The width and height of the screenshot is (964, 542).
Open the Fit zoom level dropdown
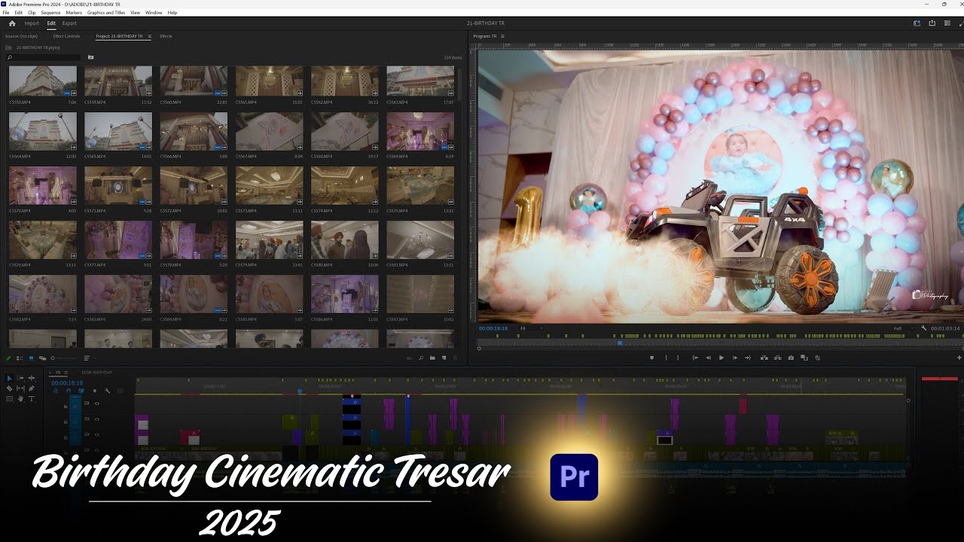pos(532,328)
